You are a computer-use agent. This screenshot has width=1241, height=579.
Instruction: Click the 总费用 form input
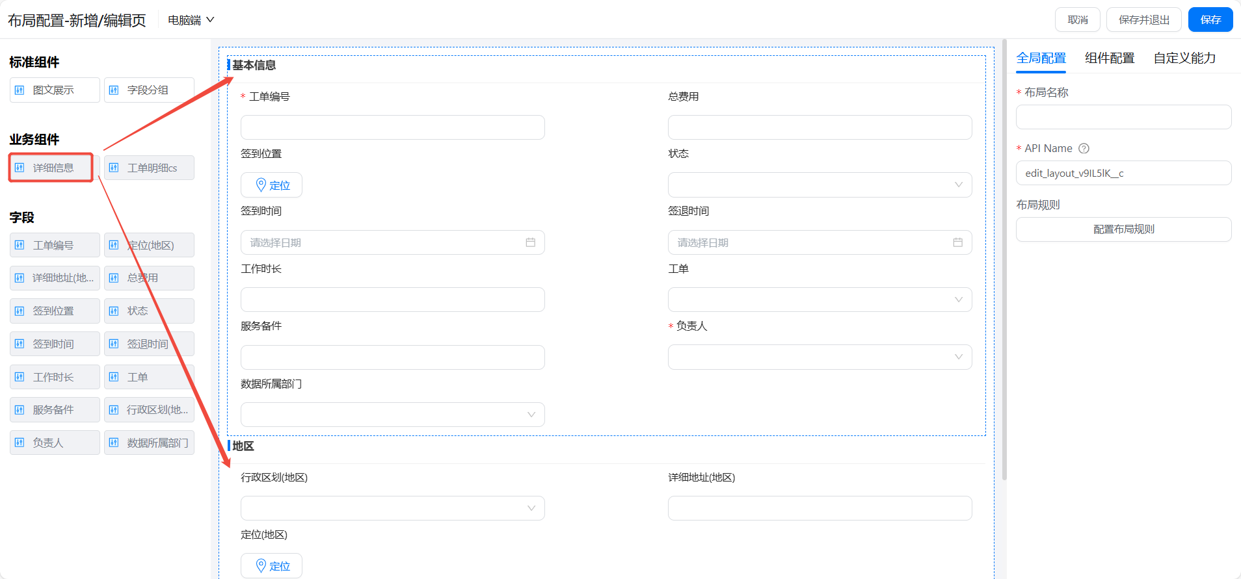point(820,127)
